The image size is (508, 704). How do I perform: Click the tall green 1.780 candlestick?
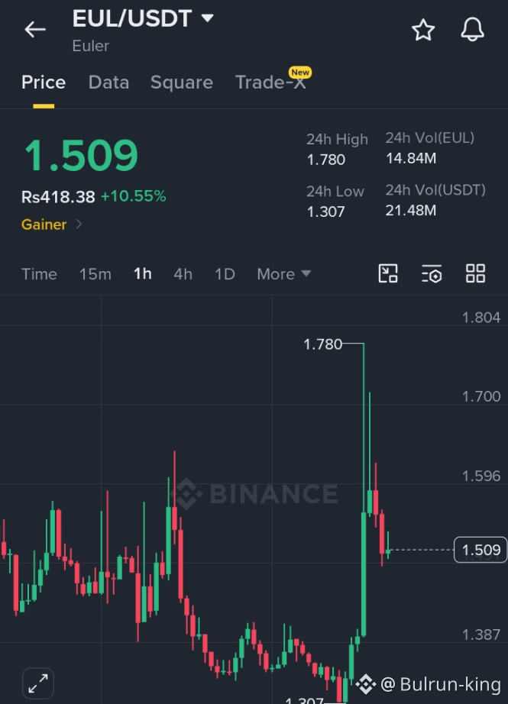tap(364, 490)
